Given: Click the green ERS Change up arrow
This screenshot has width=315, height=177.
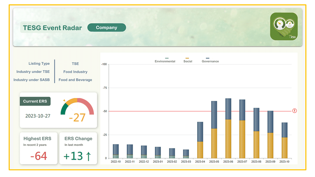Looking at the screenshot, I should (88, 156).
